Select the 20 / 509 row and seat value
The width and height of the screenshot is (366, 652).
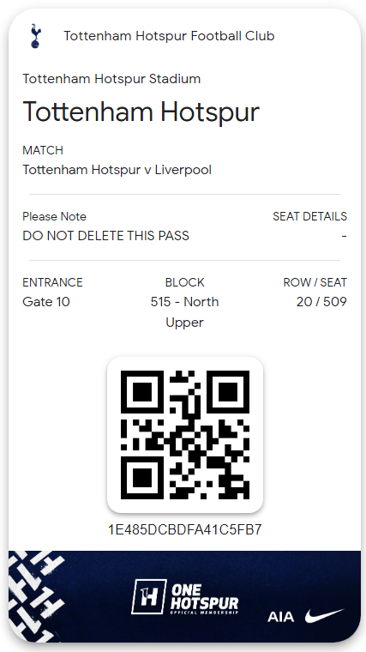(x=321, y=302)
